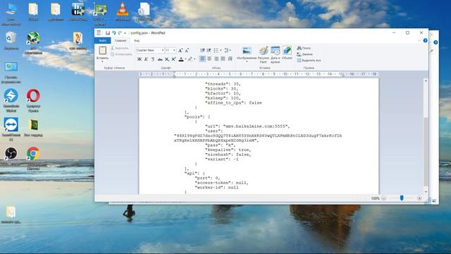Increase paragraph indent

[209, 50]
